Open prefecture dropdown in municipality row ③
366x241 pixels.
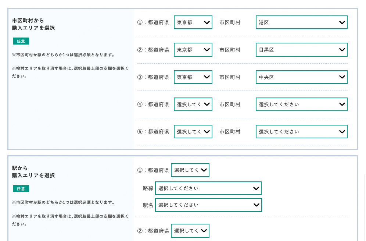[x=193, y=77]
